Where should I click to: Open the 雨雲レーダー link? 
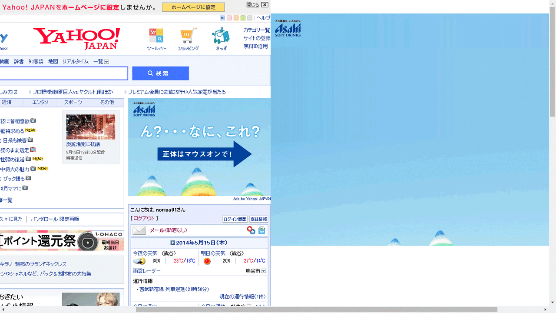[147, 271]
